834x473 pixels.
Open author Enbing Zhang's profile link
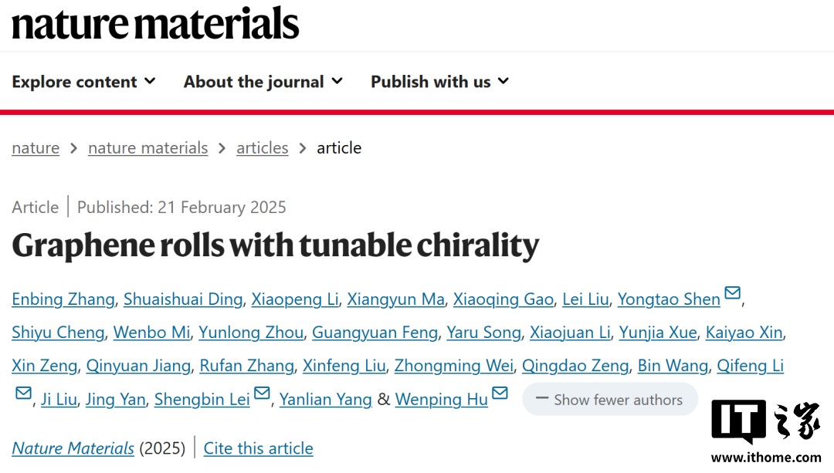[63, 299]
